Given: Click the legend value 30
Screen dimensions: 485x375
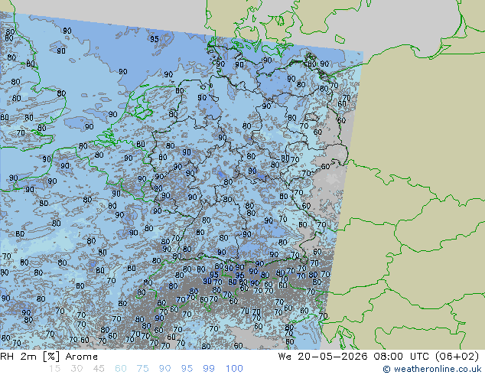Looking at the screenshot, I should coord(76,369).
